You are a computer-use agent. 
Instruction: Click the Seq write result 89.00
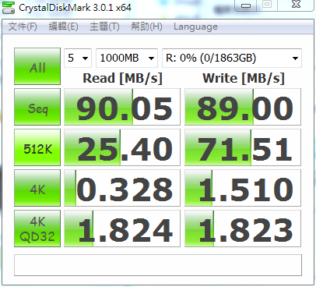coord(243,107)
